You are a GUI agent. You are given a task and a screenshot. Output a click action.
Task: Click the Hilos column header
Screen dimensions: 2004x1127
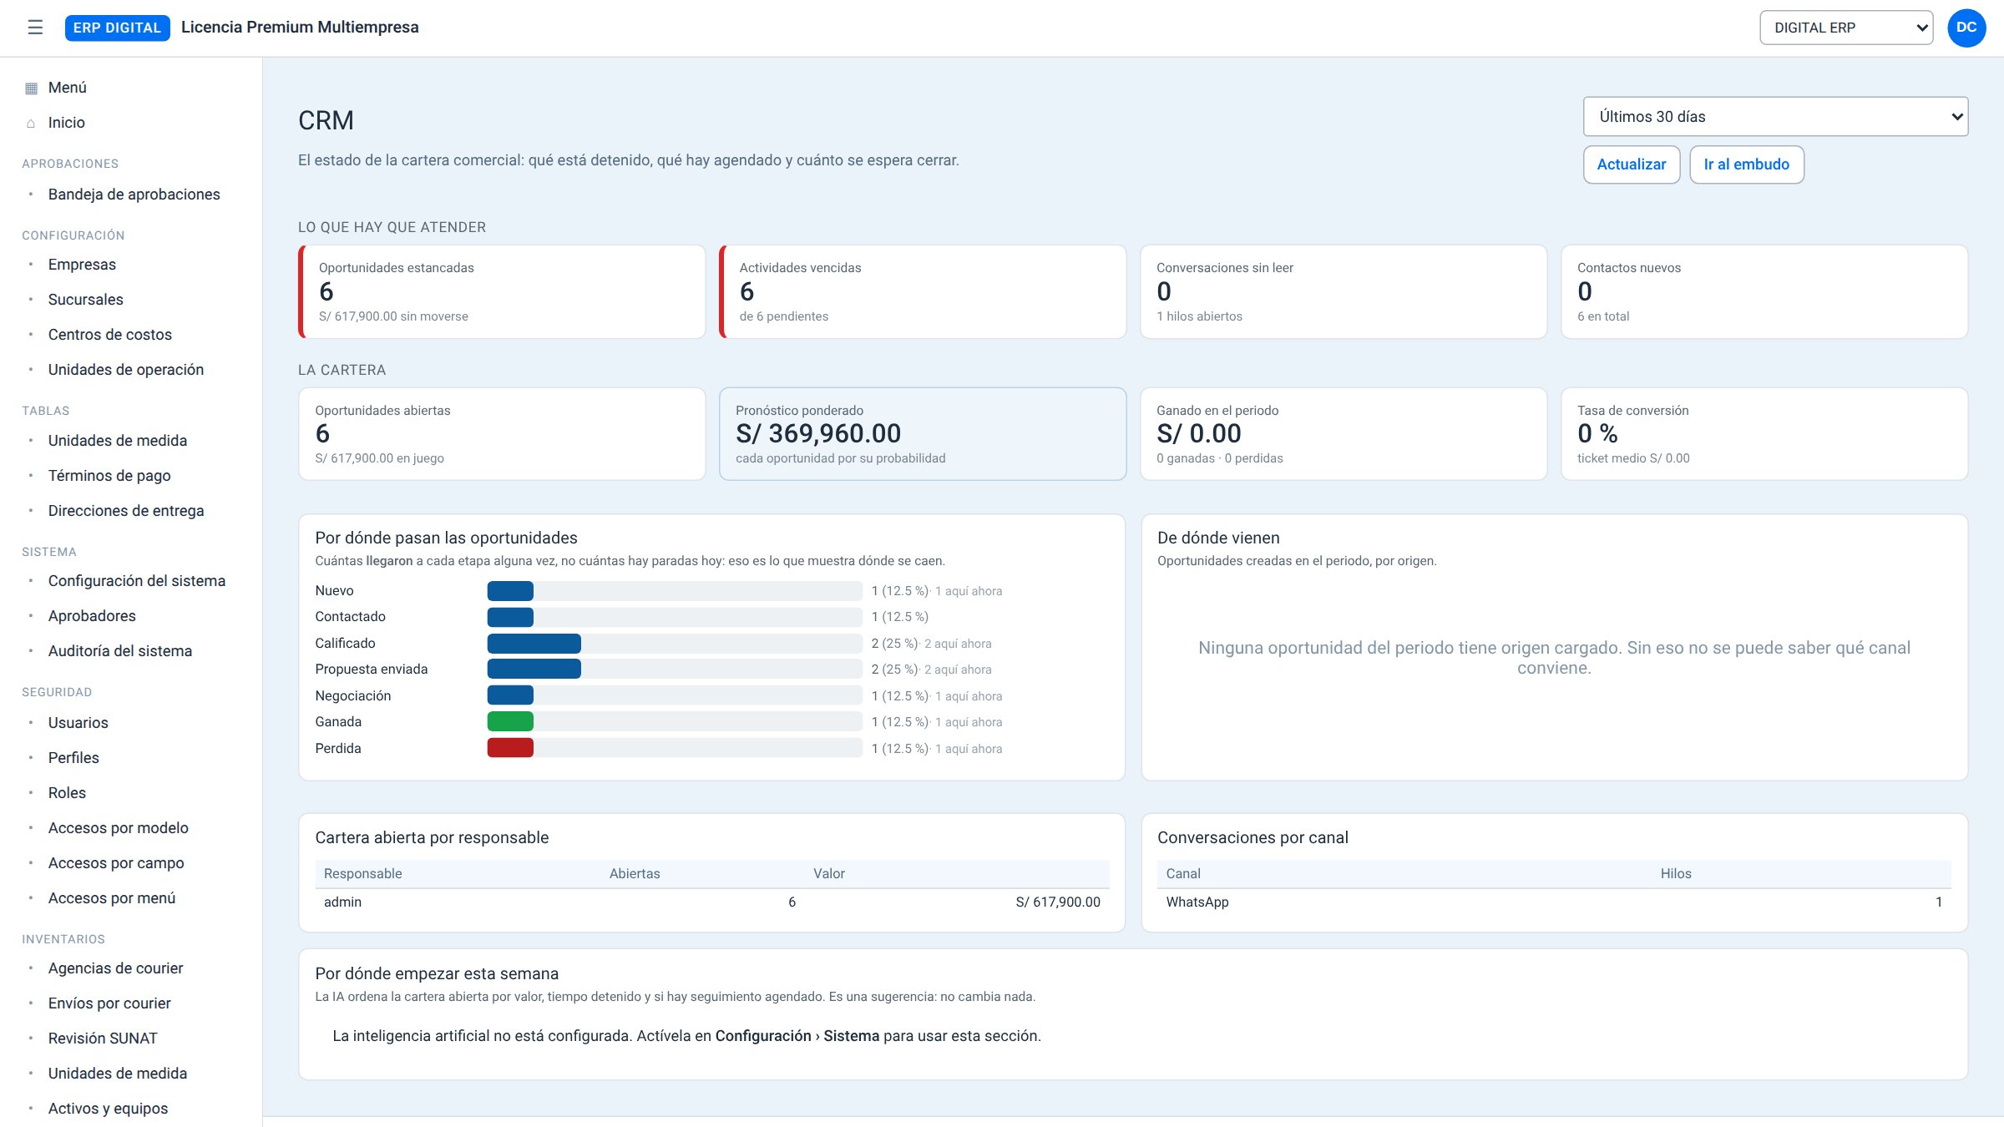[1676, 874]
